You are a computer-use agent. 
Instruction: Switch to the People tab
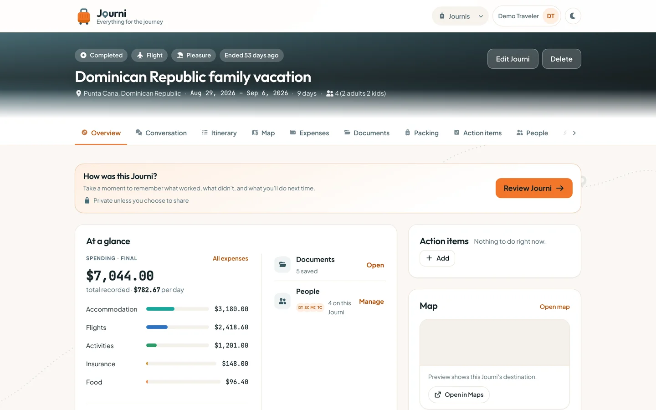coord(532,133)
